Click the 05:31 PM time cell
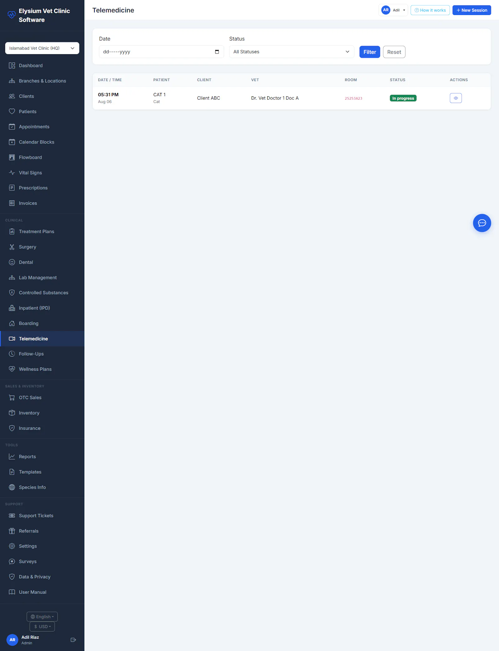 click(108, 95)
